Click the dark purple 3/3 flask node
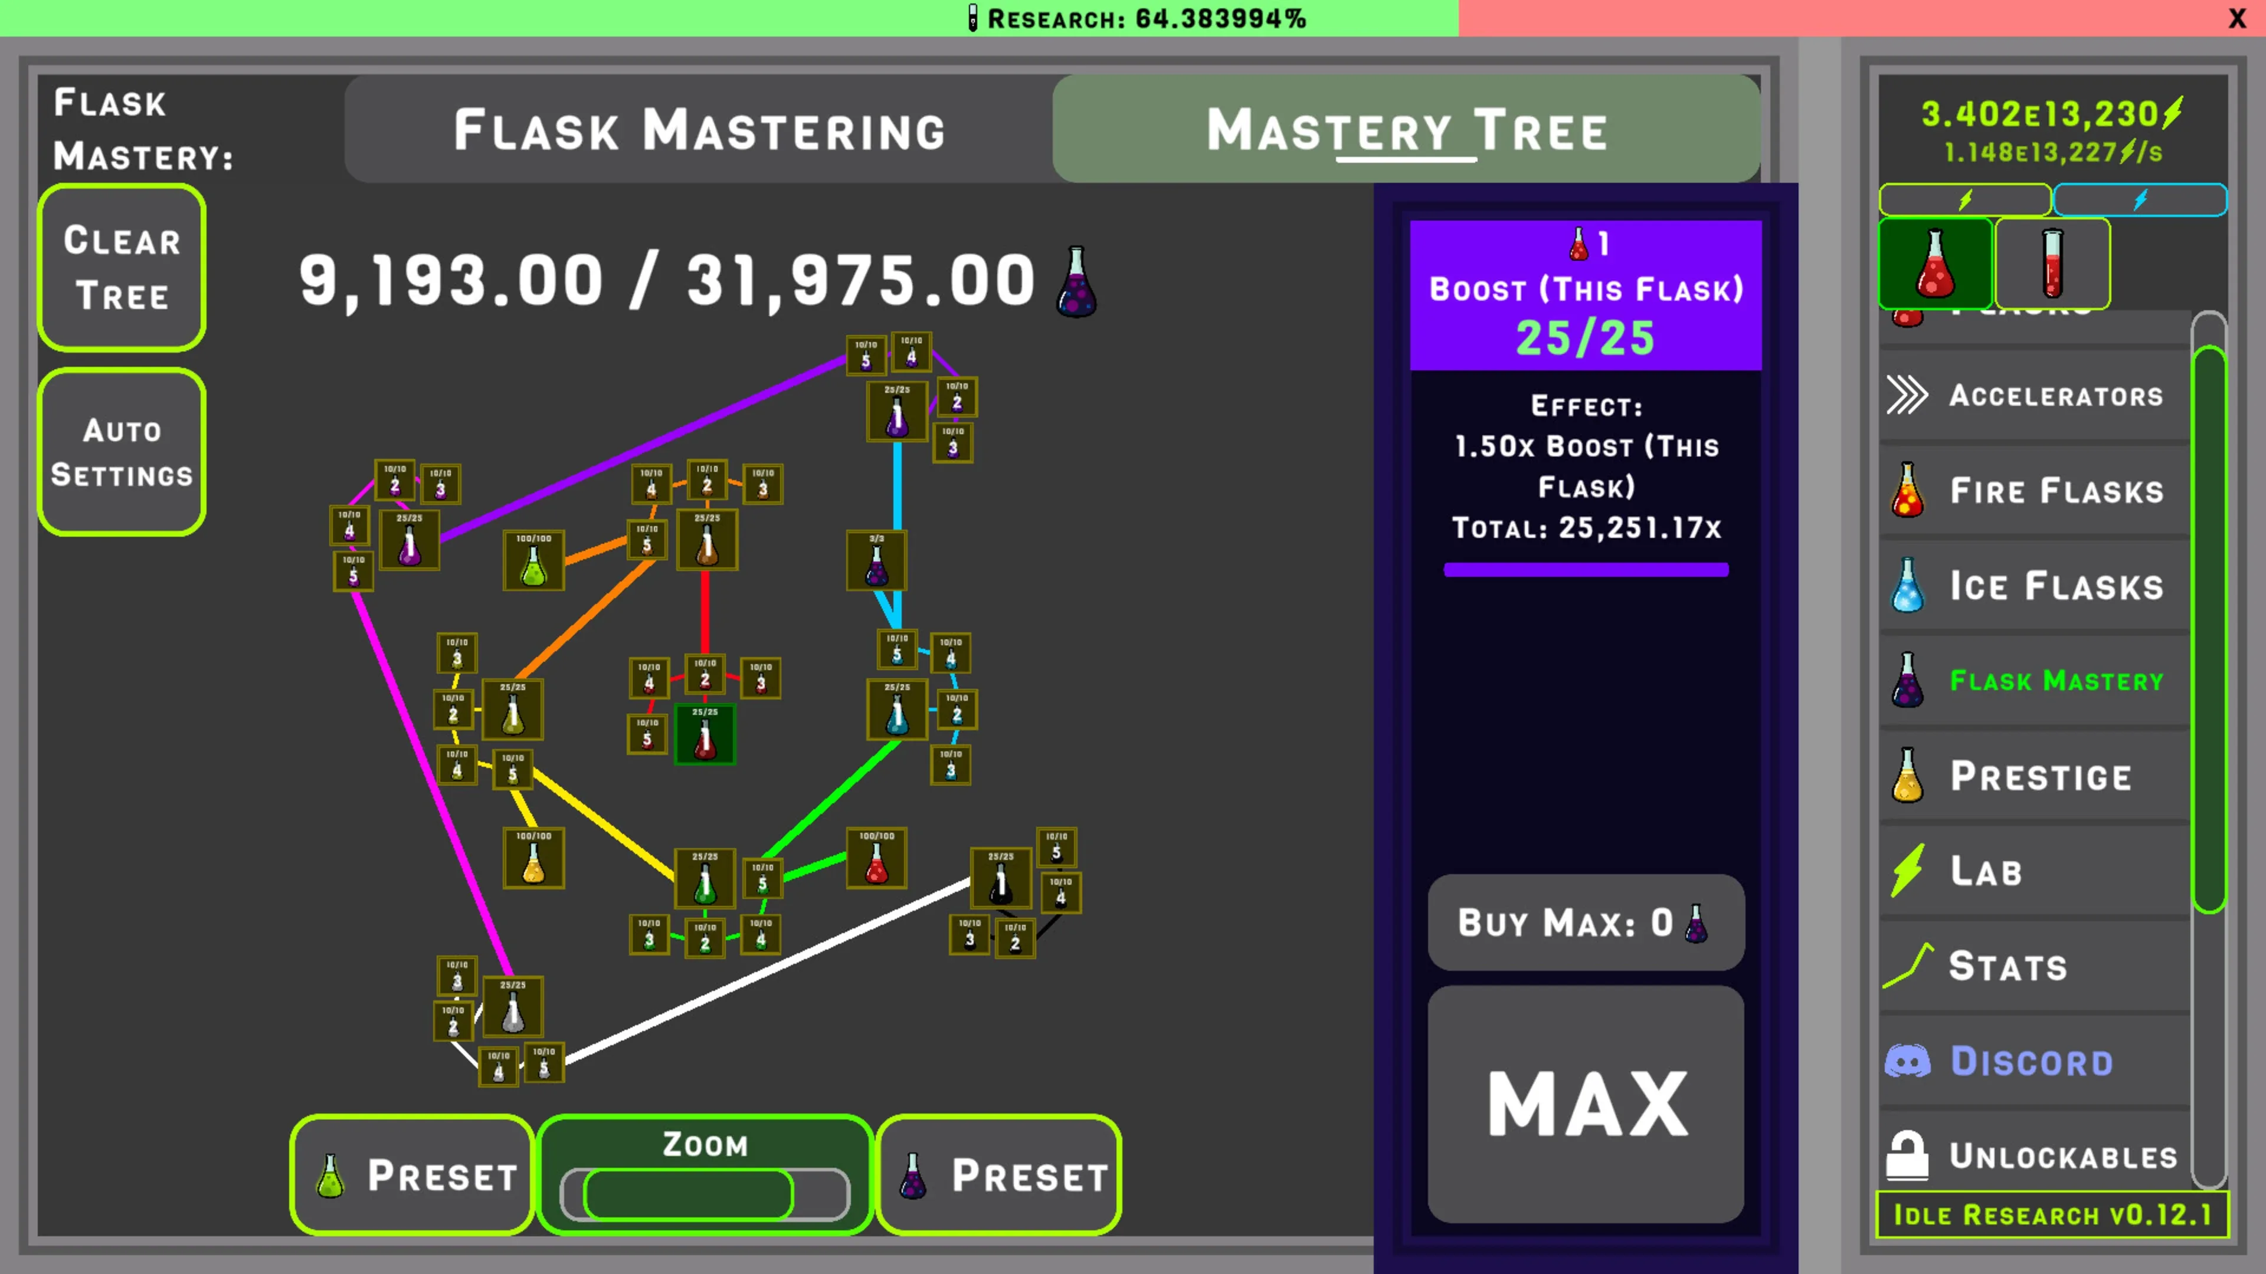 coord(876,561)
